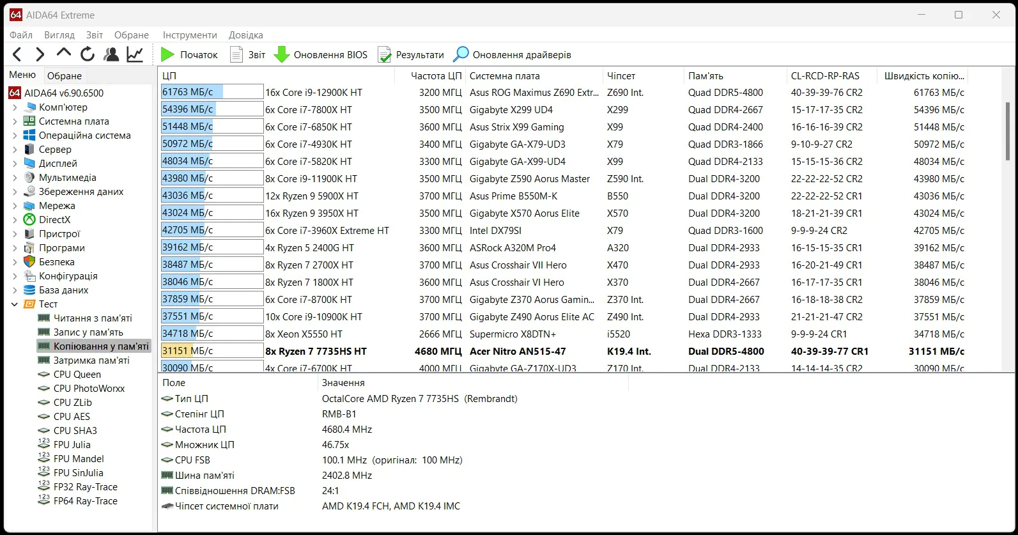Expand the Мережа tree node
The image size is (1018, 535).
point(15,206)
